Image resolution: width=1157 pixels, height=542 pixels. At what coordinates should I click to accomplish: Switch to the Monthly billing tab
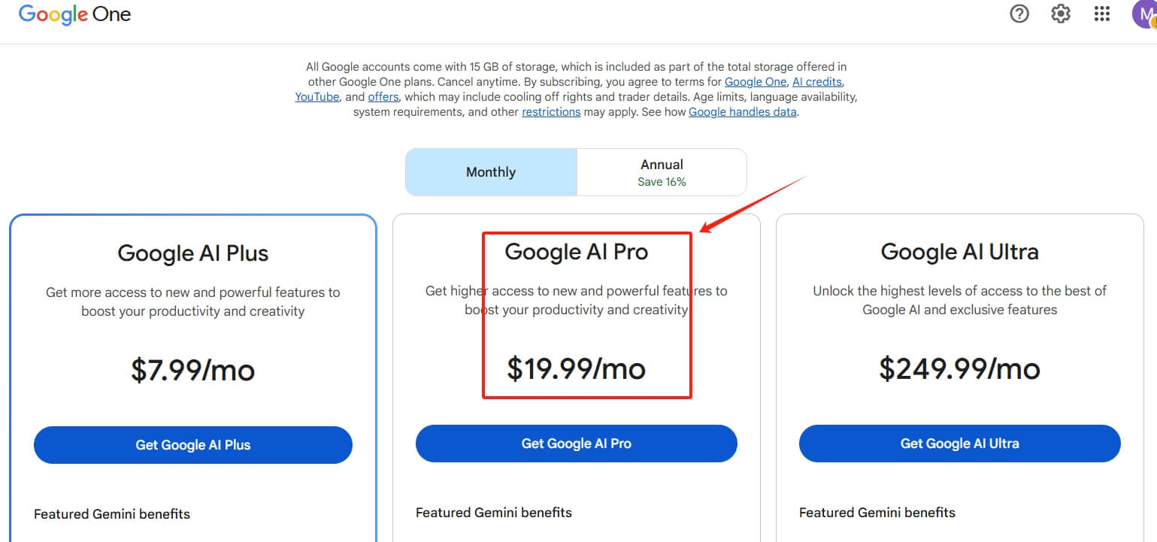pyautogui.click(x=490, y=171)
